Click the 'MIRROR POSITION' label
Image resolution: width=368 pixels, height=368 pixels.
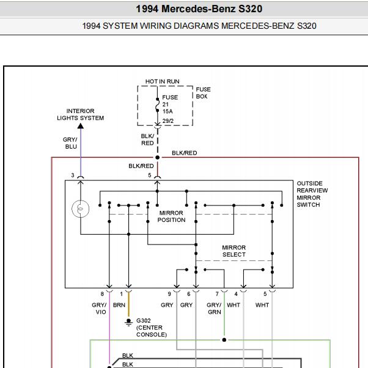[x=171, y=216]
